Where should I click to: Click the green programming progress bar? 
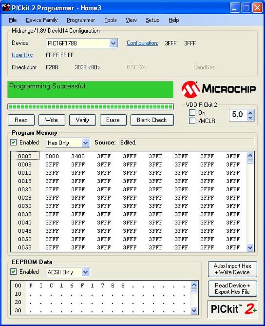pos(91,107)
